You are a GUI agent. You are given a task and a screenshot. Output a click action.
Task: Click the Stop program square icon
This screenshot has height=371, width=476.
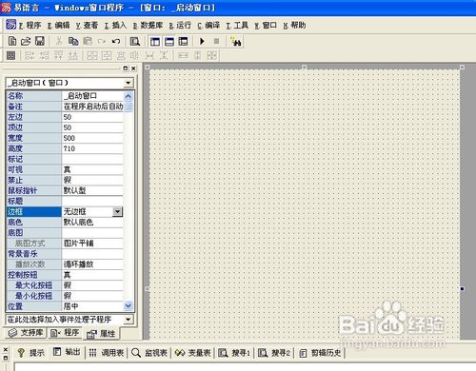tap(216, 41)
